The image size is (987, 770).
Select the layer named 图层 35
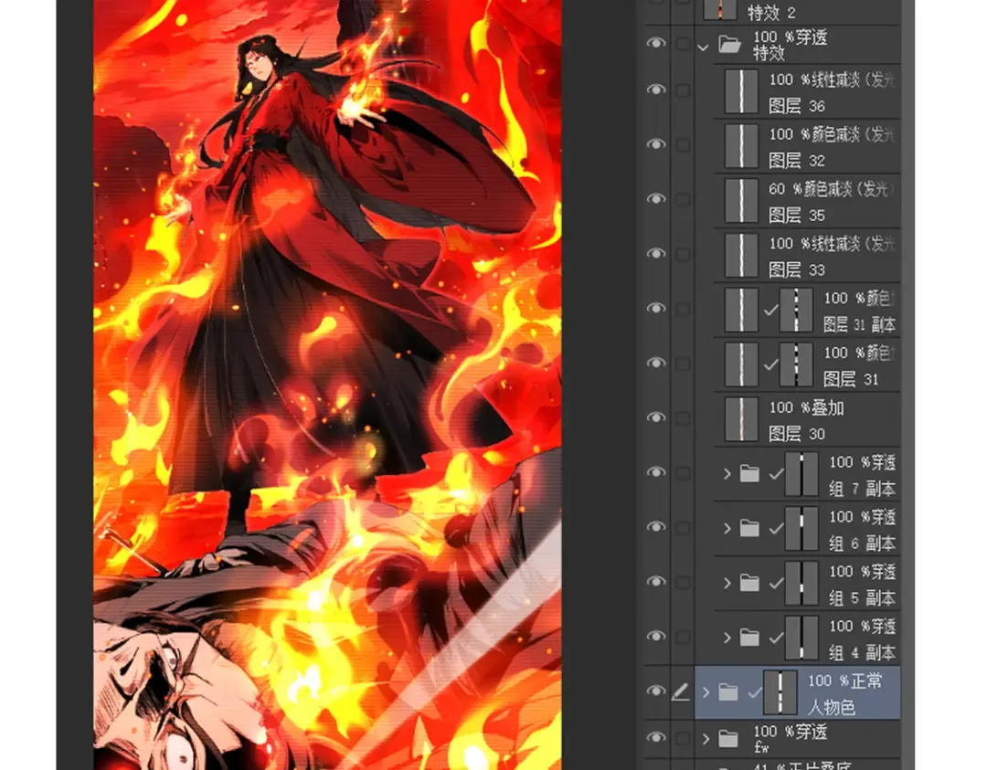(x=796, y=216)
